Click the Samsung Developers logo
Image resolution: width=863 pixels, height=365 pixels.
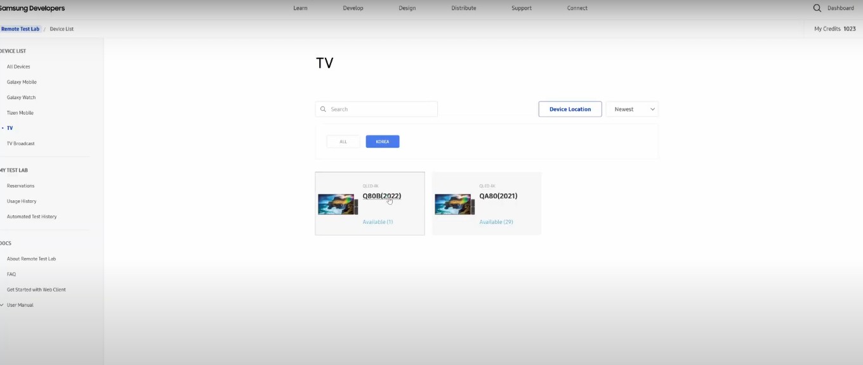pos(32,8)
